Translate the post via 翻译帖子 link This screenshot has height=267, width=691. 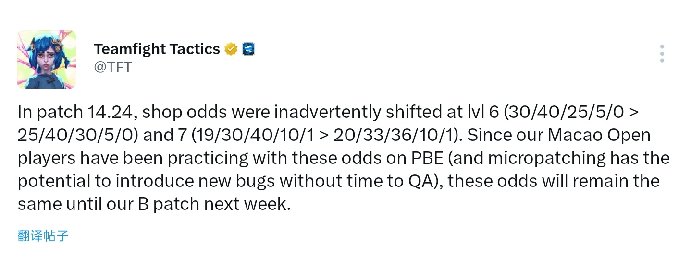click(x=43, y=235)
